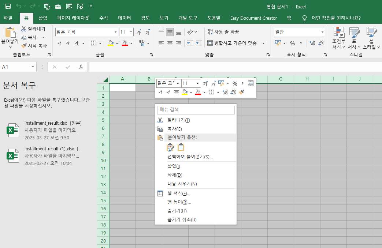Open the 데이터 ribbon tab

click(125, 18)
